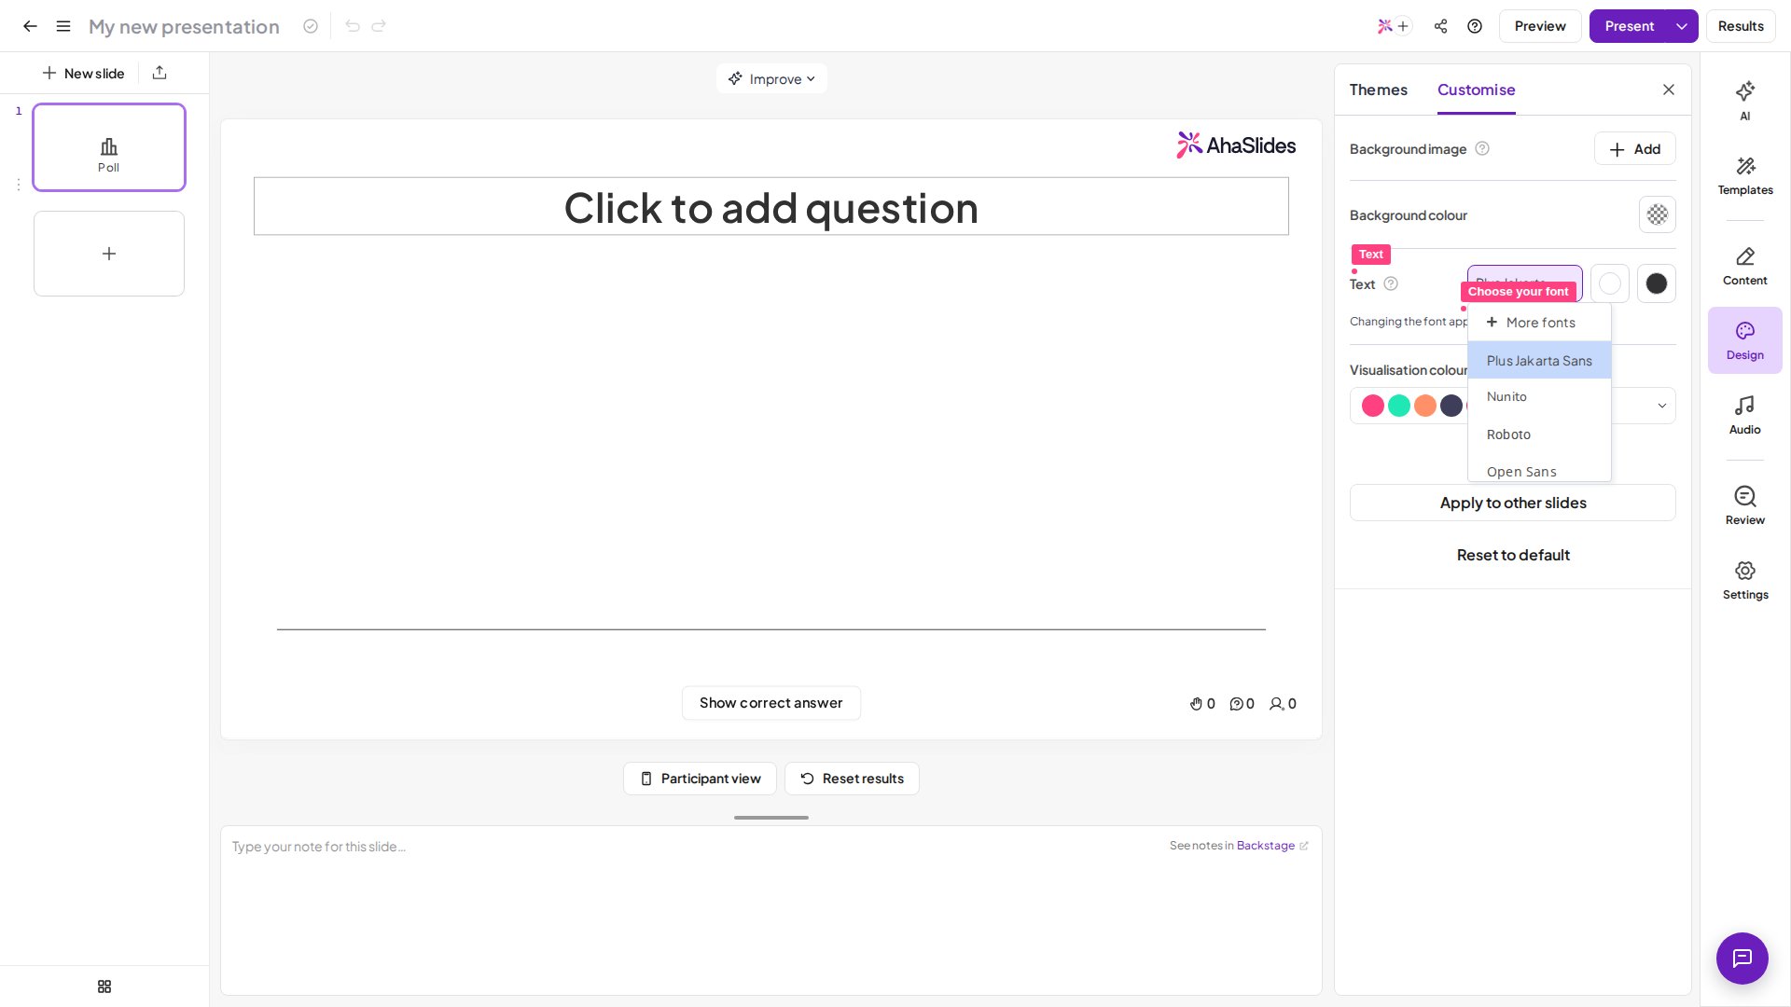Choose Nunito from the font list

[1539, 397]
